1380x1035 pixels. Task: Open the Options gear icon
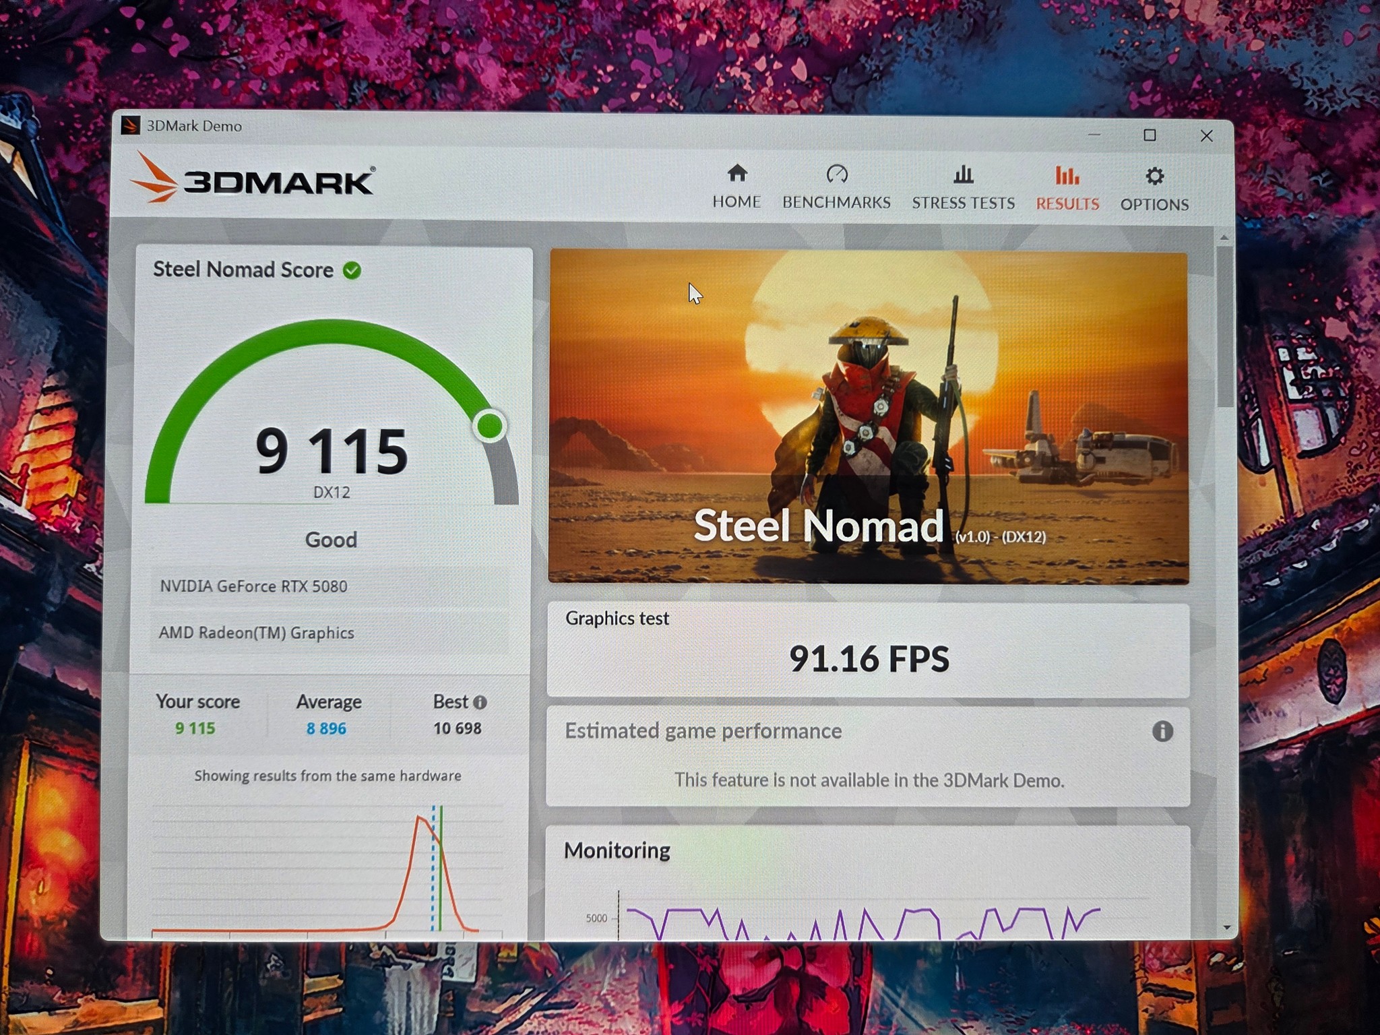click(1154, 177)
